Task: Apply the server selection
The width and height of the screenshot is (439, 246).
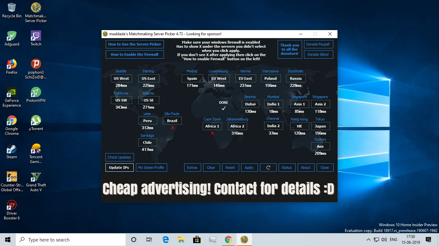Action: coord(249,167)
